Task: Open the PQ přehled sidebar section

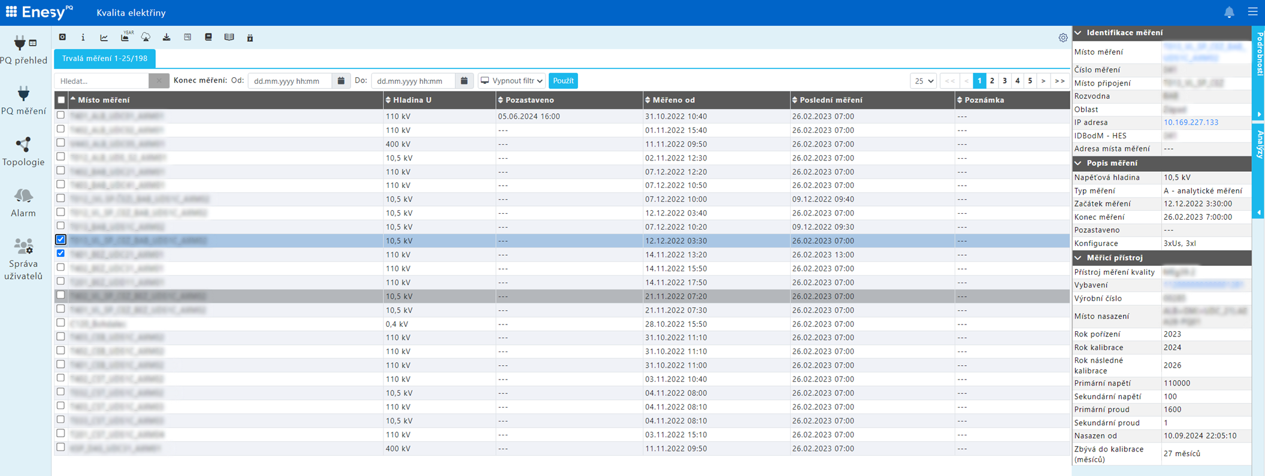Action: tap(23, 50)
